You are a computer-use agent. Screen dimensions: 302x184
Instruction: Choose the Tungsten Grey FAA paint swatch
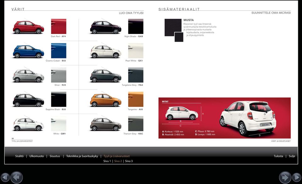point(136,75)
